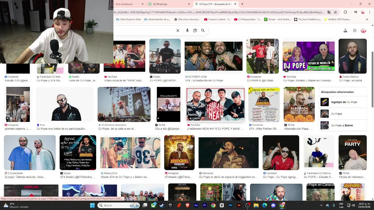Open the El Tiempo 574 fundación image
Viewport: 374px width, 210px height.
tap(214, 56)
